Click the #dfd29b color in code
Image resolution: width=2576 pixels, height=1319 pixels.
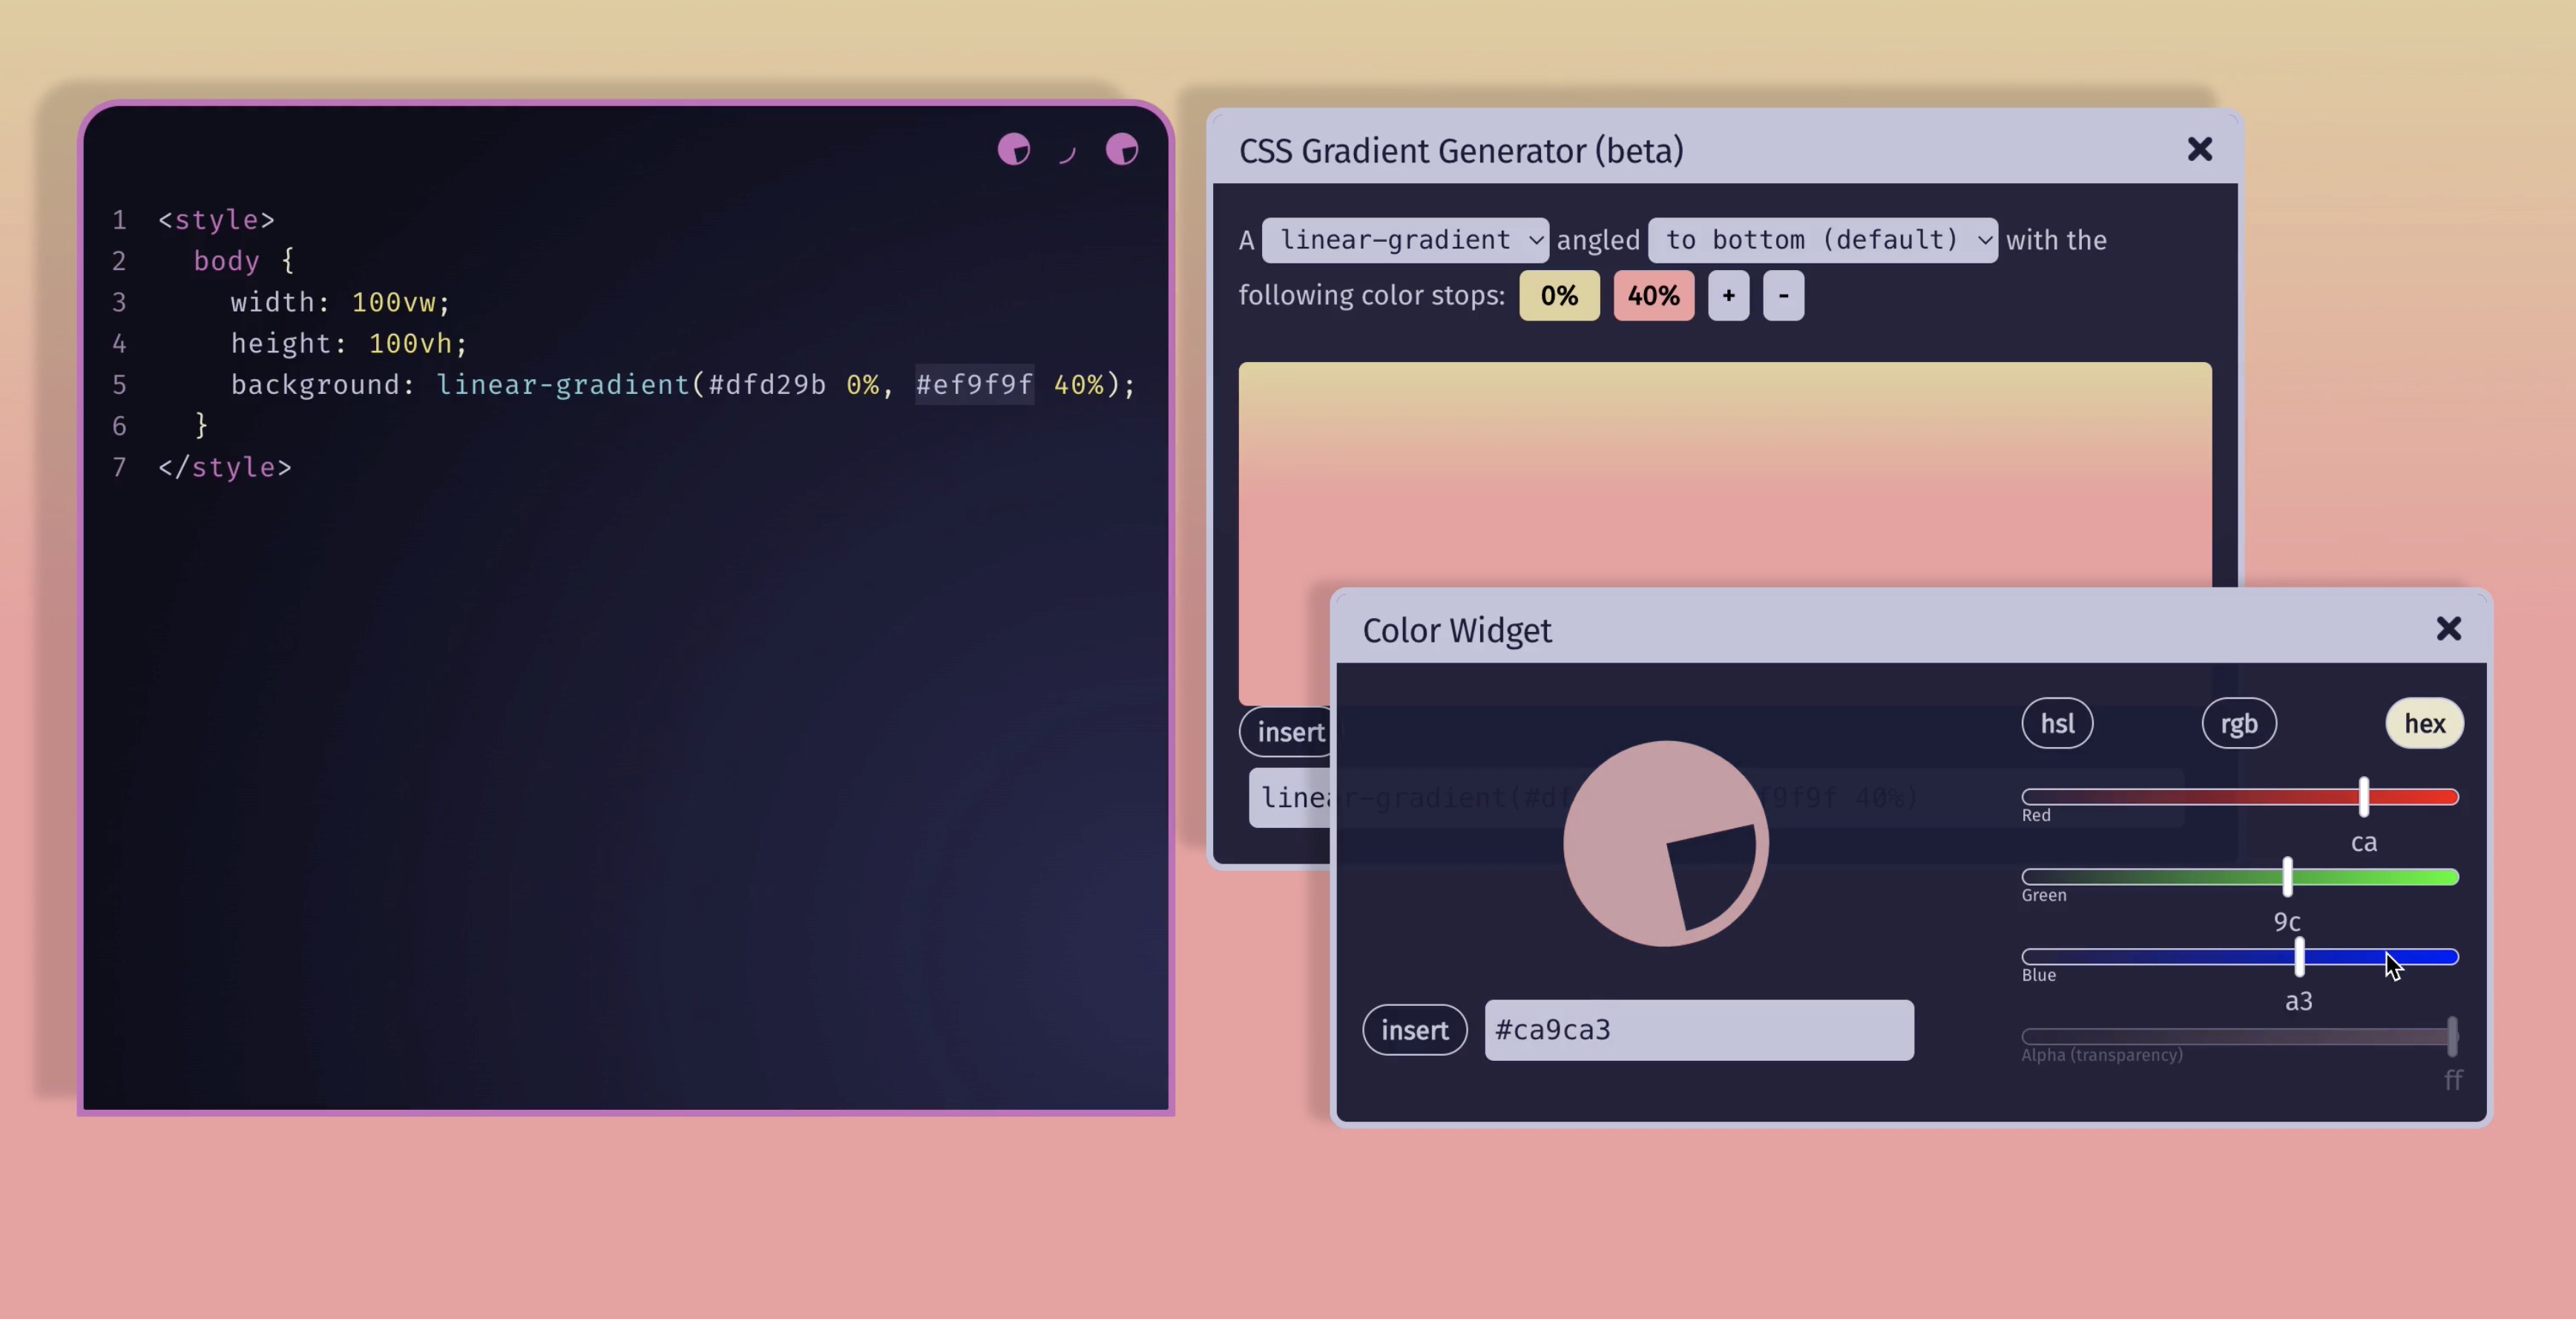tap(767, 385)
